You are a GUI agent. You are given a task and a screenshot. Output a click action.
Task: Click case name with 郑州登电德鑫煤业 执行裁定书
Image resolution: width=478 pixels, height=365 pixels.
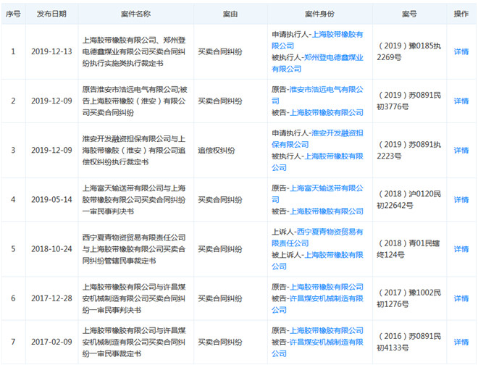[x=134, y=51]
